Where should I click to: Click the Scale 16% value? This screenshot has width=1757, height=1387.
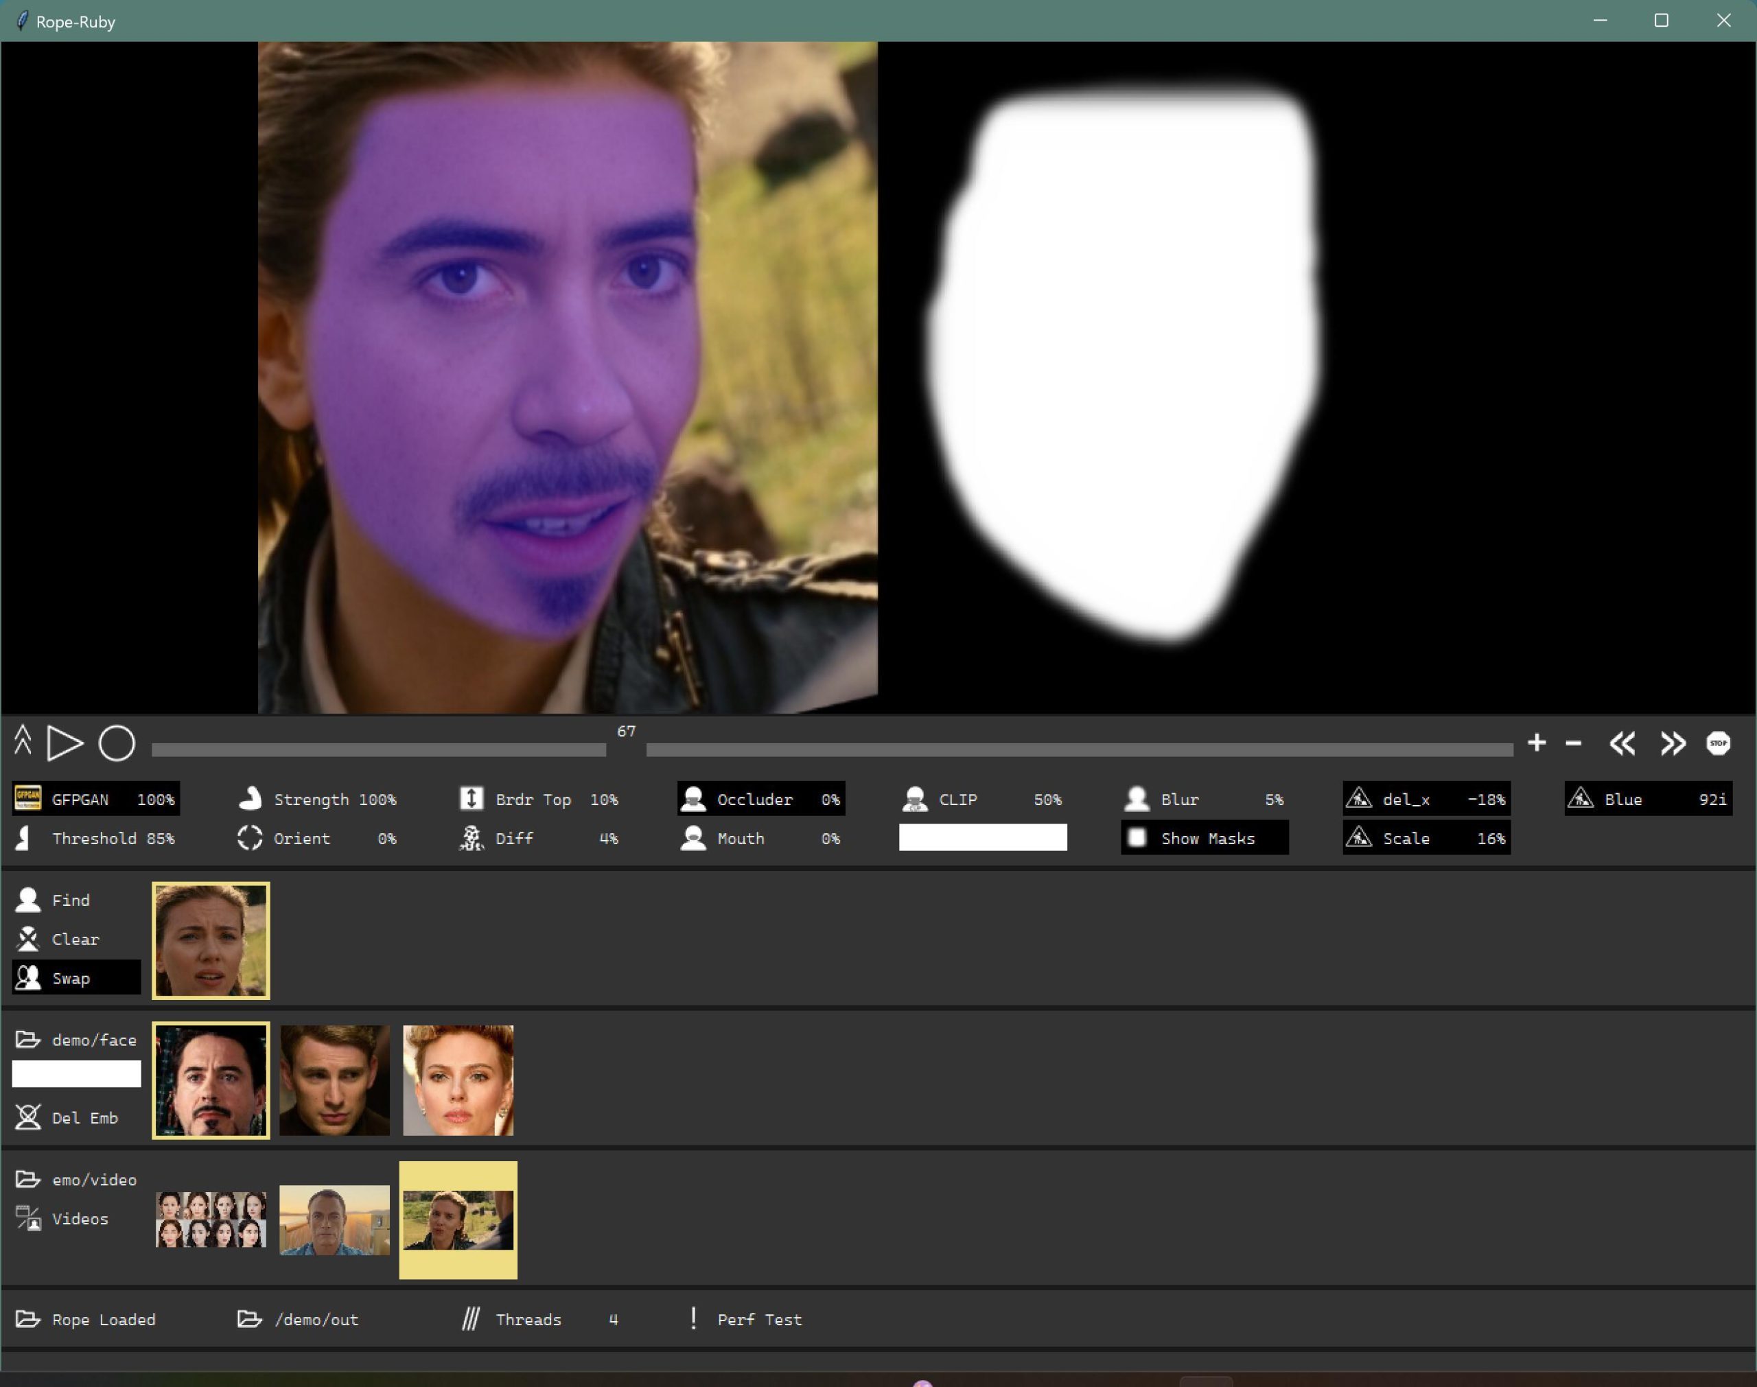1491,839
